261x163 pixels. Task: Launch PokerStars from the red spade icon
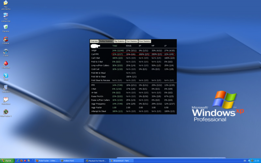[6, 65]
